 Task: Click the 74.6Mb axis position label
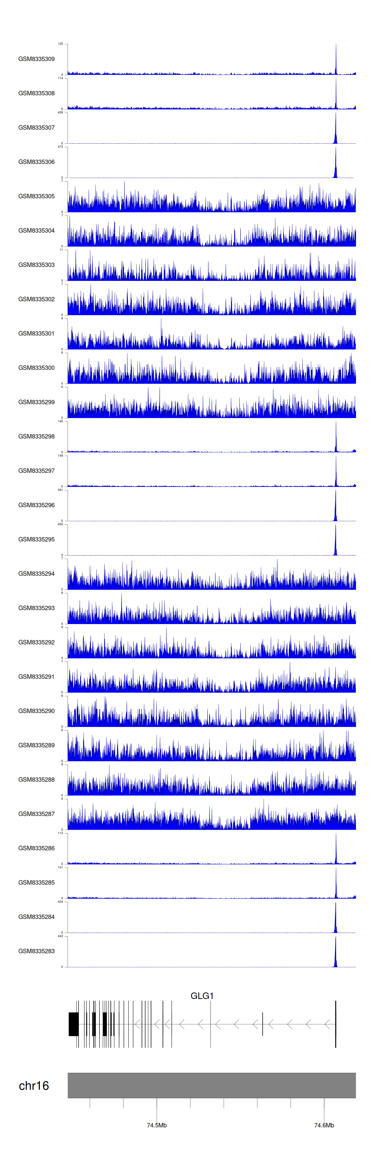point(324,1125)
